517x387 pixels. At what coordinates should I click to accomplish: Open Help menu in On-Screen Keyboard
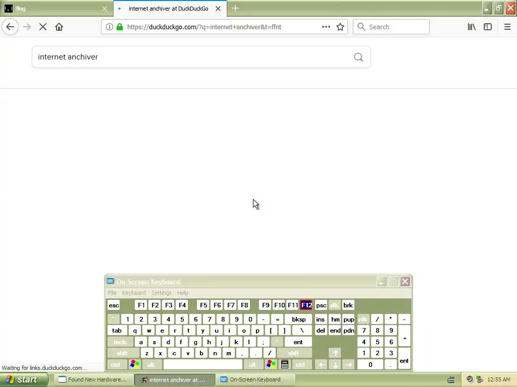tap(182, 293)
